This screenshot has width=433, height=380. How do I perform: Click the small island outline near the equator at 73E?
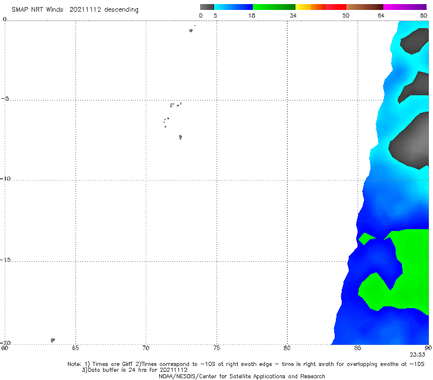click(x=191, y=30)
